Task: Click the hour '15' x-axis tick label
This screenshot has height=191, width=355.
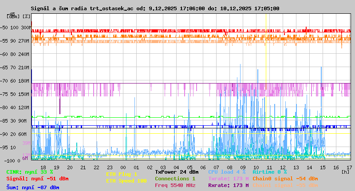Action: pyautogui.click(x=323, y=167)
